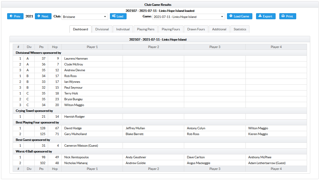Expand the Game selection dropdown

click(188, 17)
